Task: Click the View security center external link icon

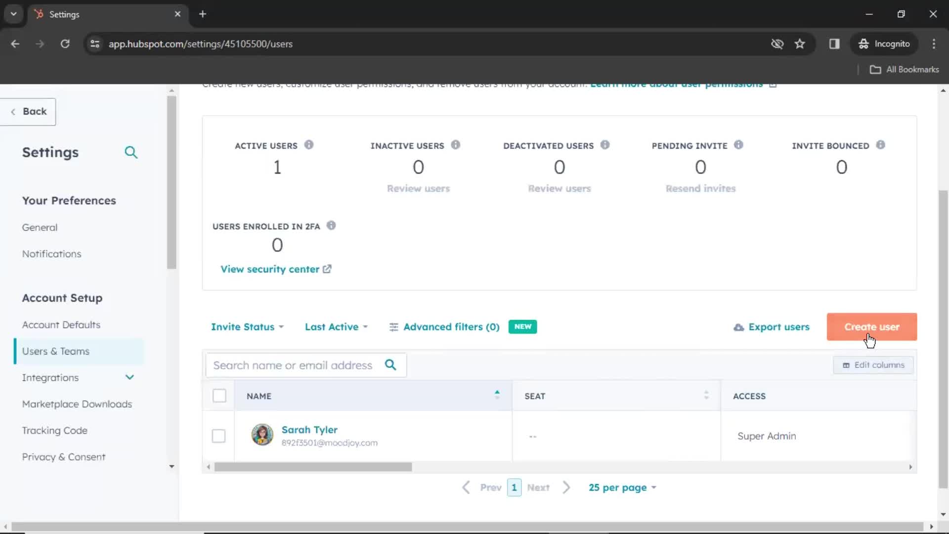Action: pos(327,269)
